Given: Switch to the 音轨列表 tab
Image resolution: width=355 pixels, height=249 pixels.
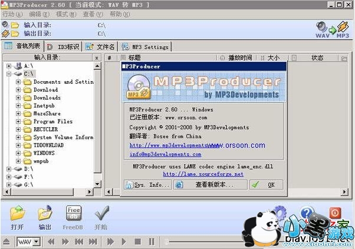Looking at the screenshot, I should point(22,46).
